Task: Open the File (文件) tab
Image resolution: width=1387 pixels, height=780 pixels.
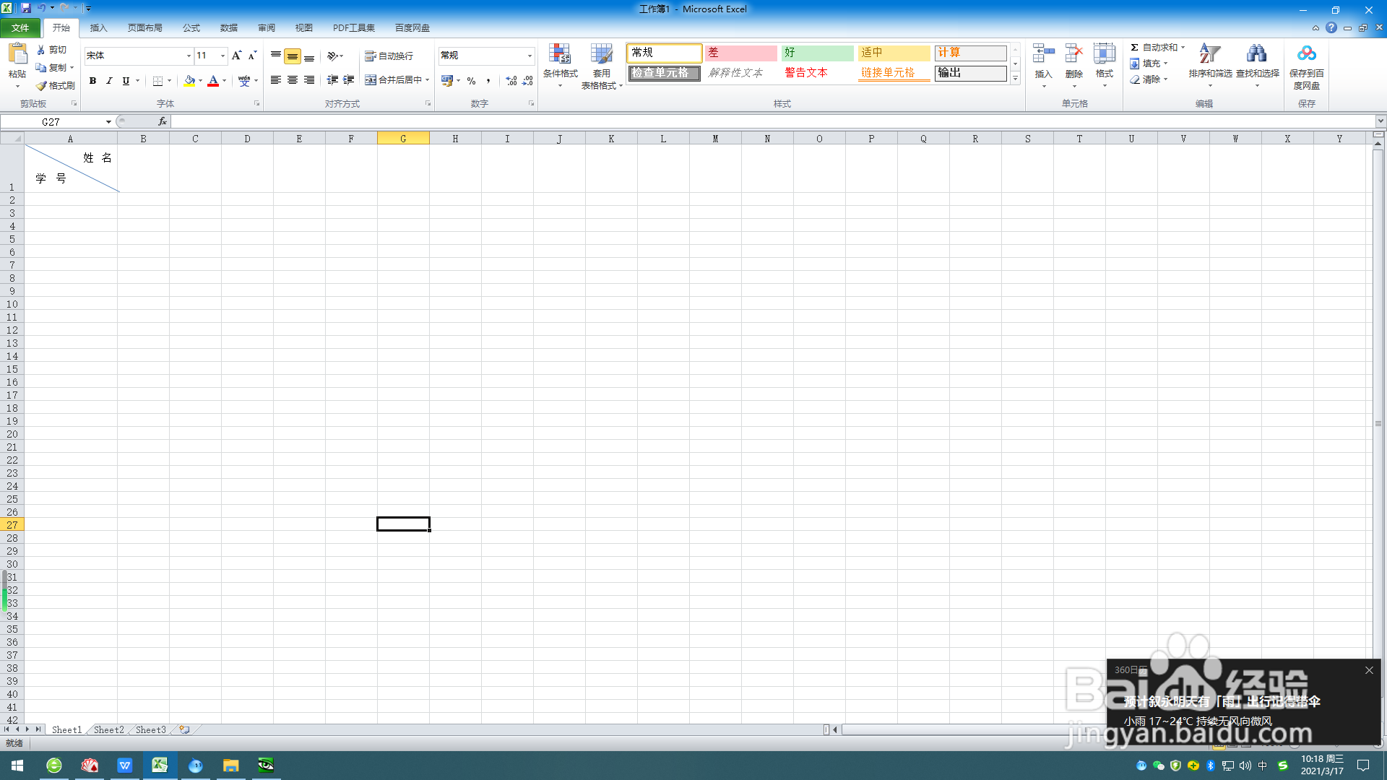Action: pyautogui.click(x=20, y=28)
